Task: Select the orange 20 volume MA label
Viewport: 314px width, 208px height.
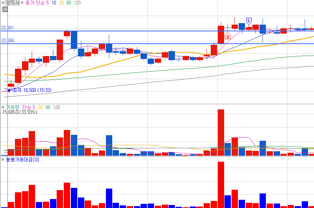Action: pos(40,107)
